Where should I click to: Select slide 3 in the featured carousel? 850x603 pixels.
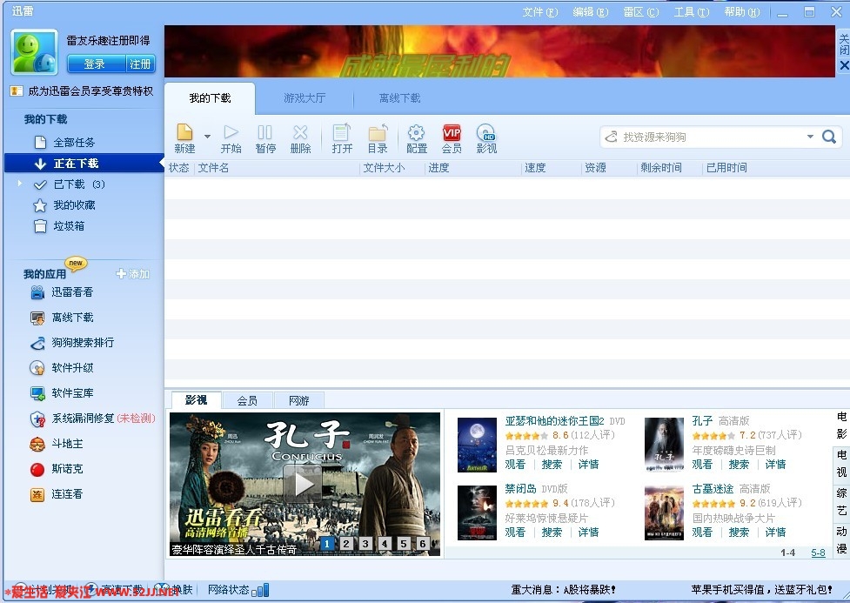[x=365, y=543]
